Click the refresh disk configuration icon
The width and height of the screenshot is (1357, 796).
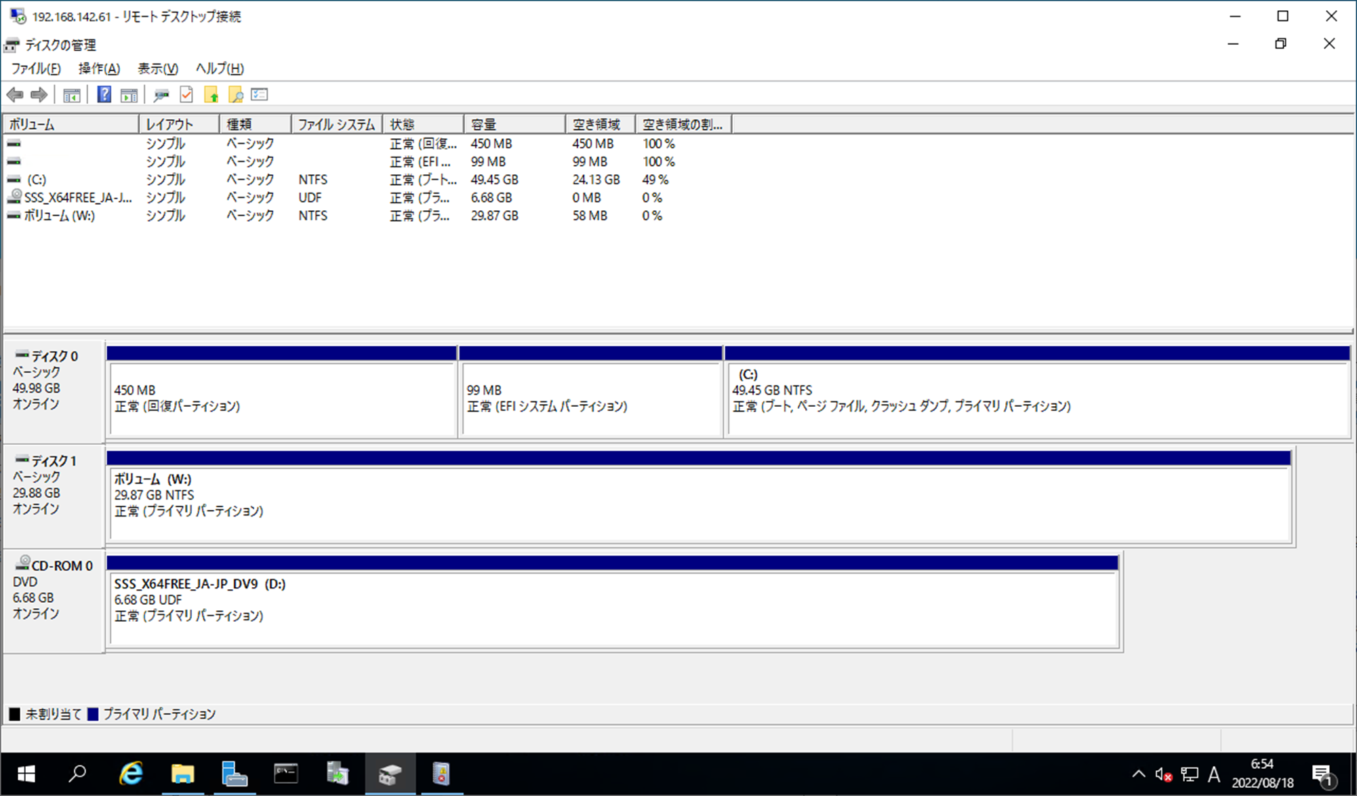coord(186,94)
